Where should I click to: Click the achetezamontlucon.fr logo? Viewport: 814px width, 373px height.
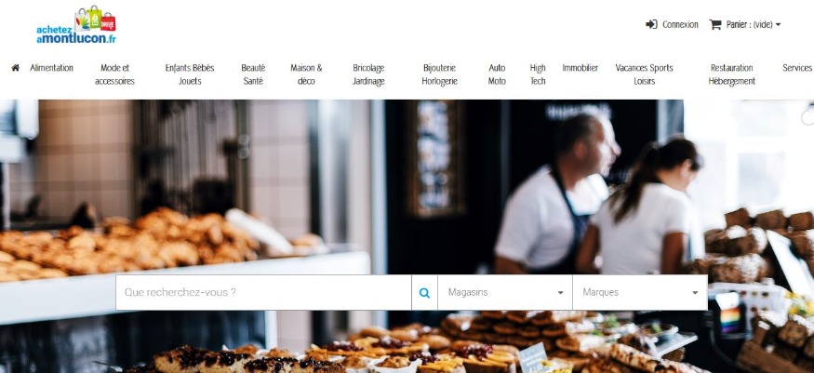76,25
